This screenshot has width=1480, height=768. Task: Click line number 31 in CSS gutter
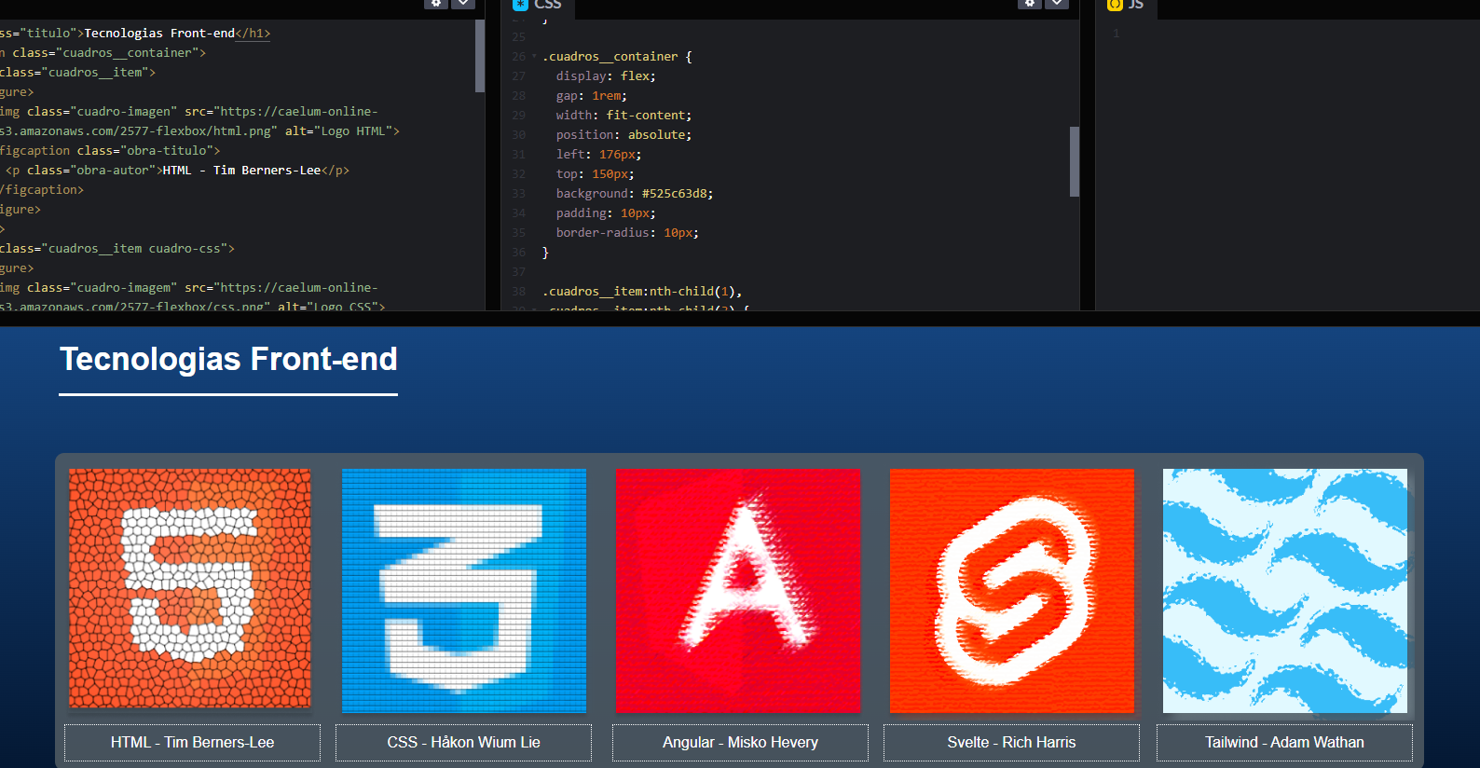[518, 155]
